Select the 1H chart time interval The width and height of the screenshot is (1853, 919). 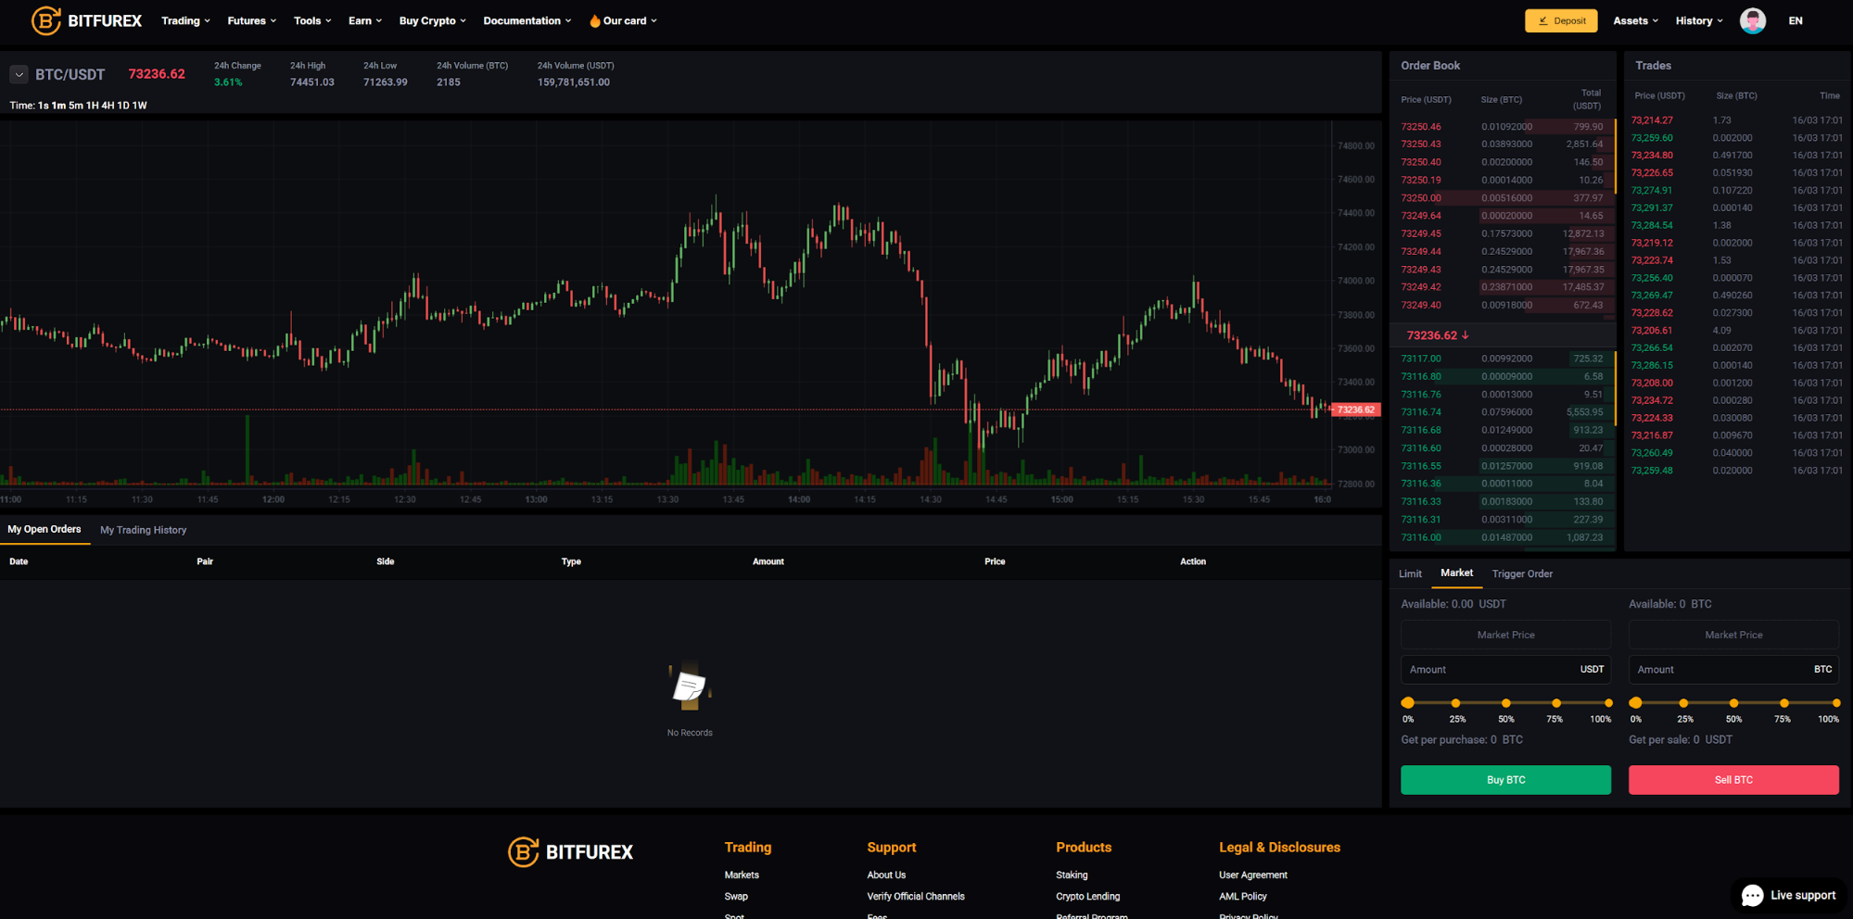[92, 106]
